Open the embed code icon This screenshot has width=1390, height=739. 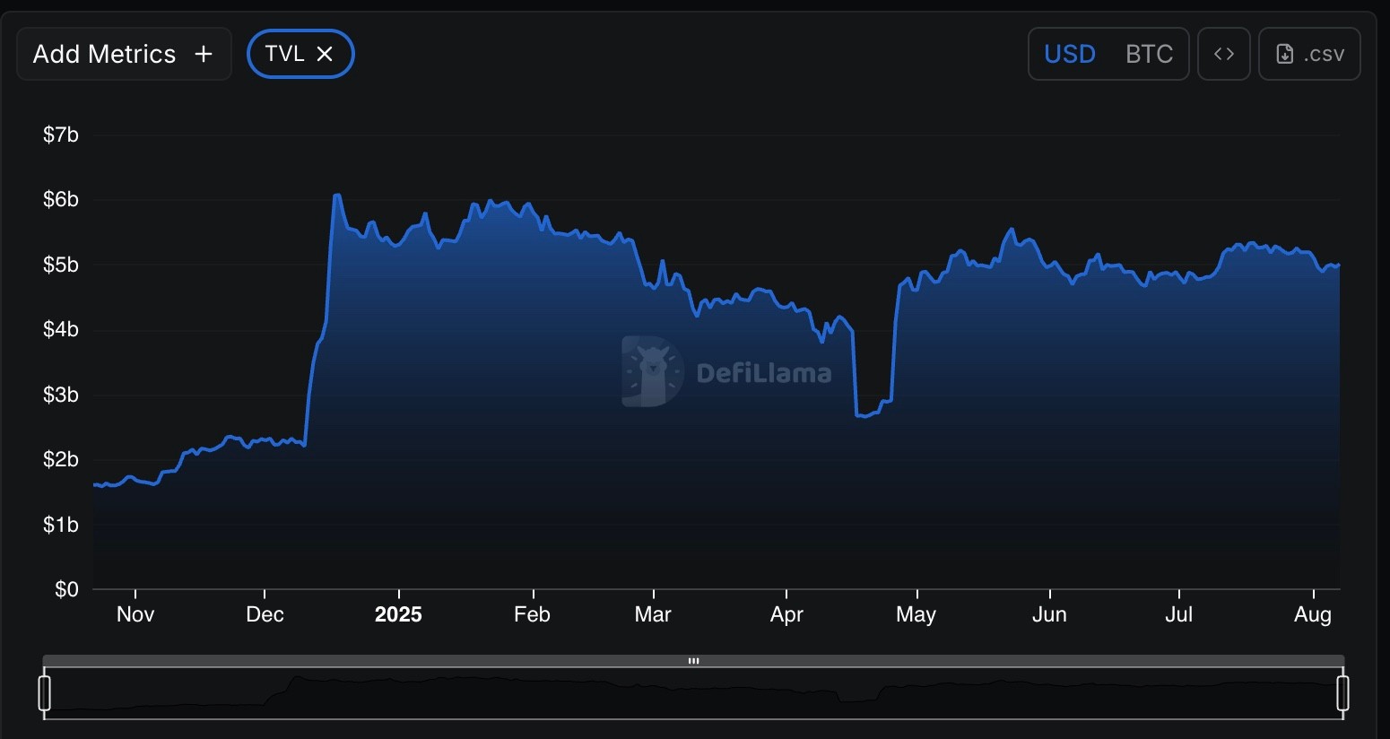pos(1223,55)
